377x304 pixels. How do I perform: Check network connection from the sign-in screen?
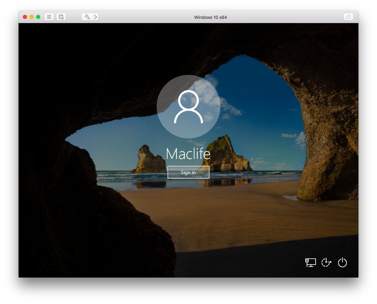click(x=310, y=262)
